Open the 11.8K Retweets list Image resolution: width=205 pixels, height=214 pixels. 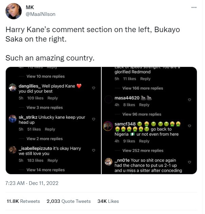point(23,201)
